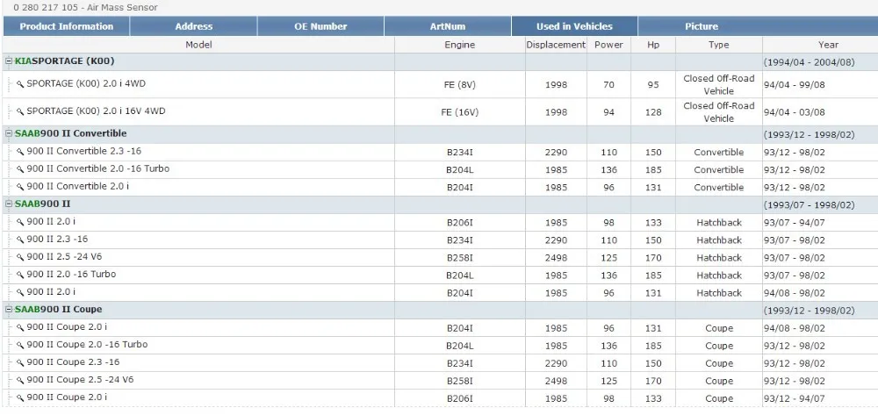The width and height of the screenshot is (878, 415).
Task: Open the Product Information tab
Action: click(66, 26)
